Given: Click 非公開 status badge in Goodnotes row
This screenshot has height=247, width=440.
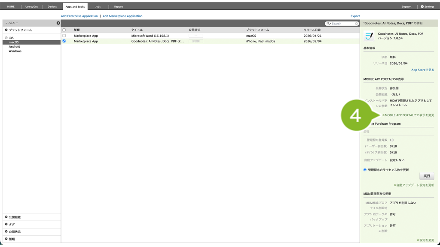Looking at the screenshot, I should click(x=196, y=41).
